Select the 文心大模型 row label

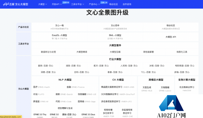pos(23,89)
